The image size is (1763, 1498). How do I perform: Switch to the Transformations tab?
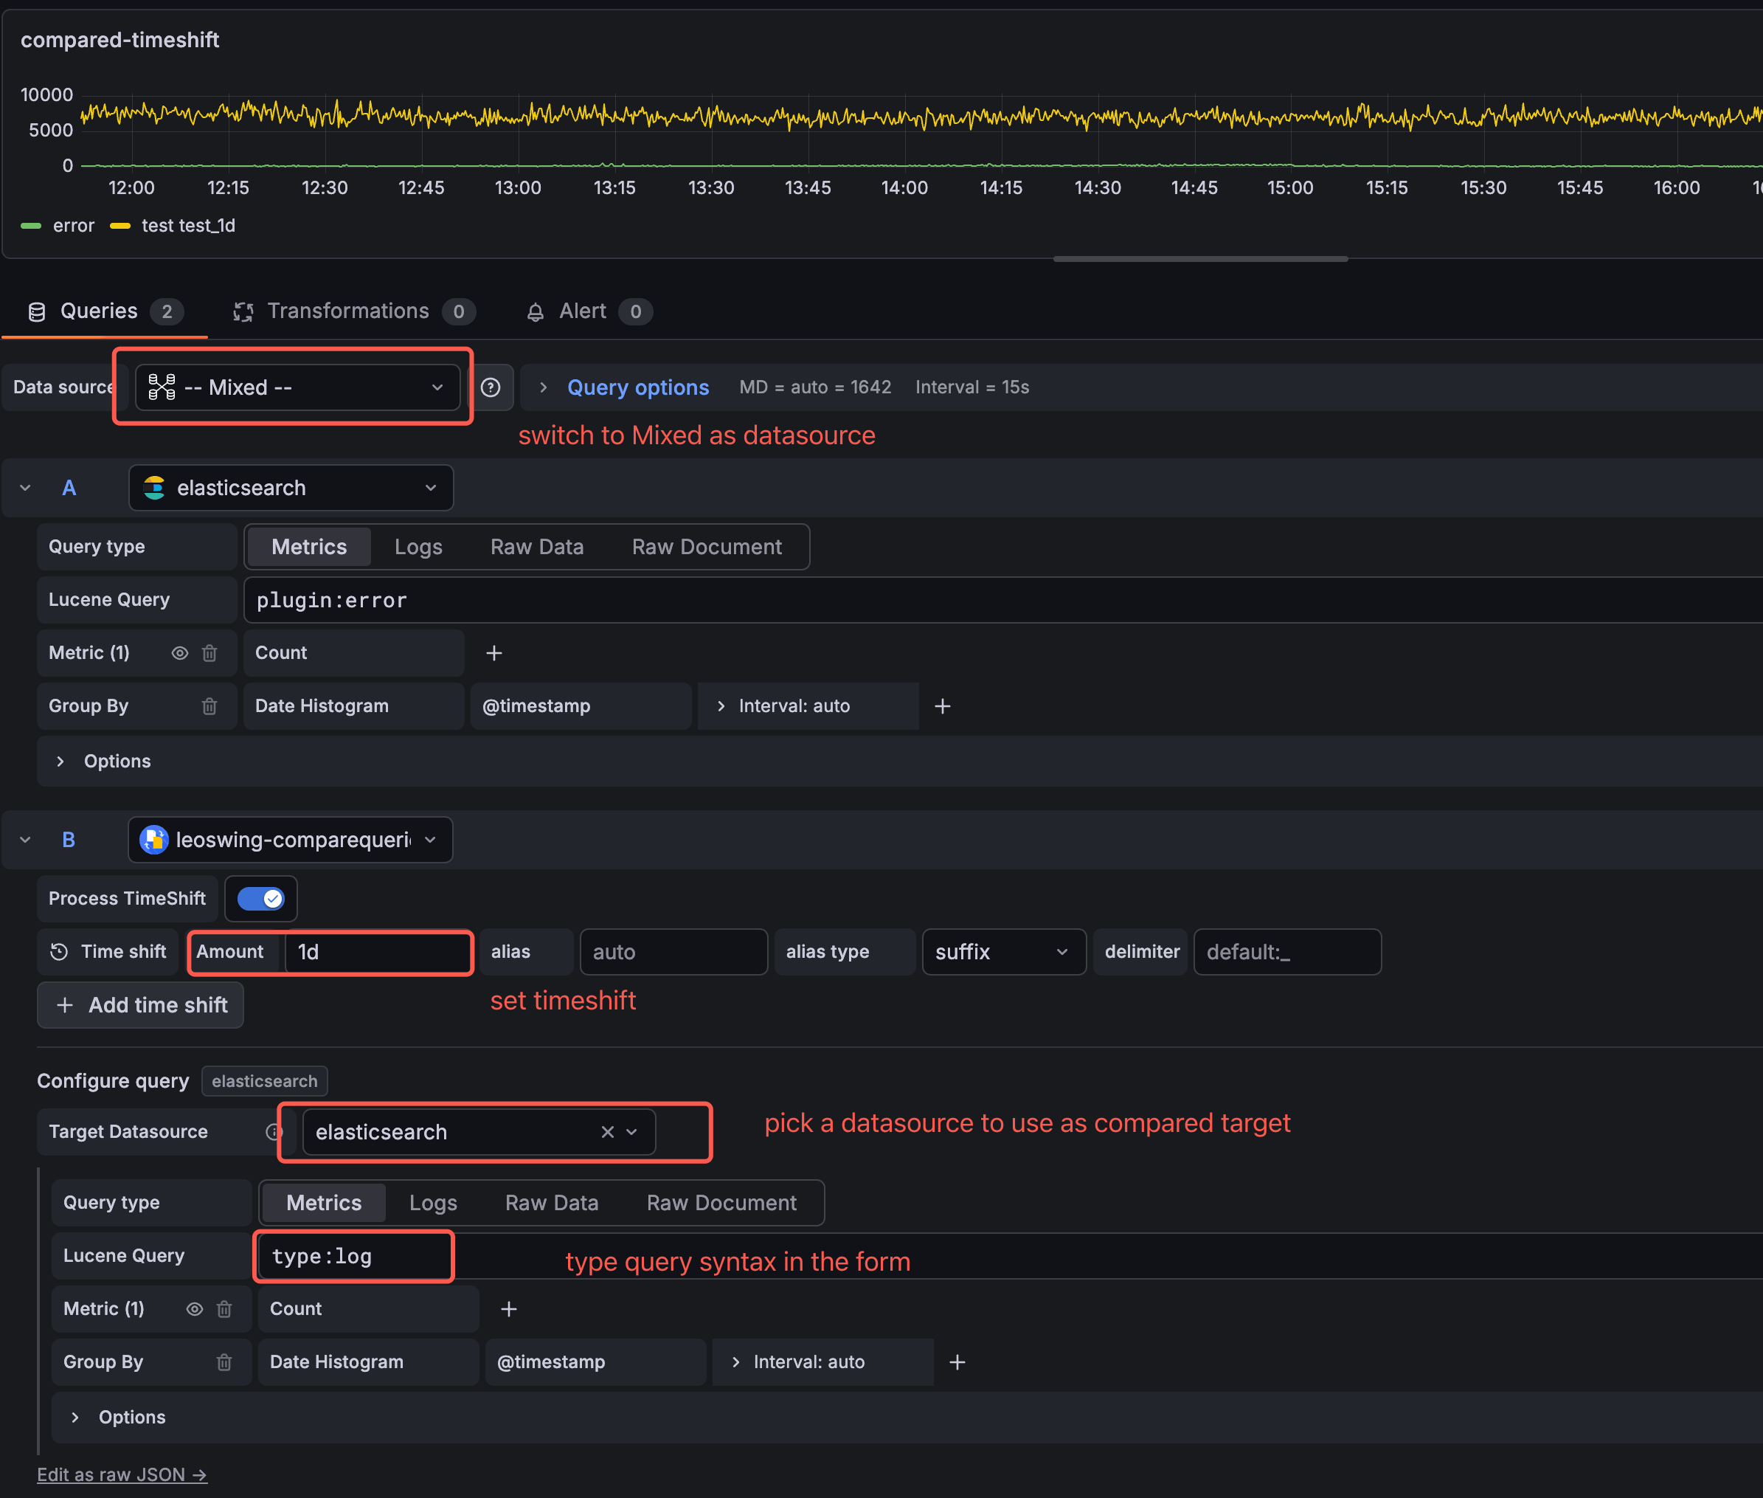pyautogui.click(x=354, y=311)
